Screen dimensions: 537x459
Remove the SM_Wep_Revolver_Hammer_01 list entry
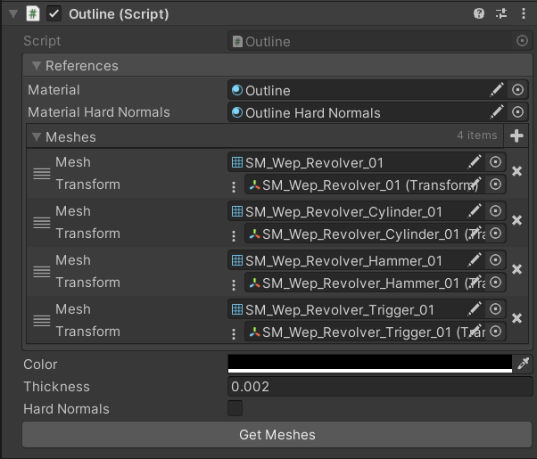517,269
